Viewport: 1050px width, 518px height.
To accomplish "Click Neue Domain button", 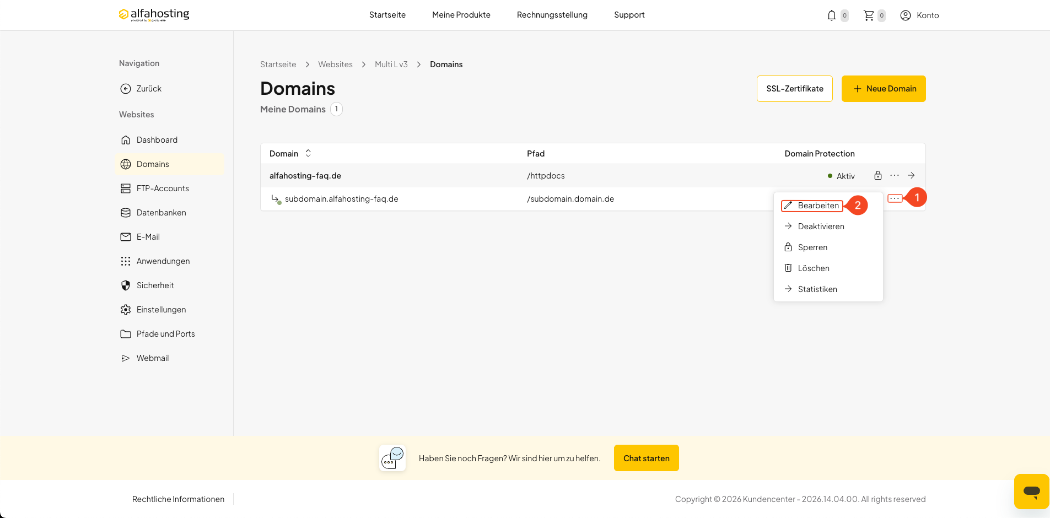I will click(x=884, y=89).
